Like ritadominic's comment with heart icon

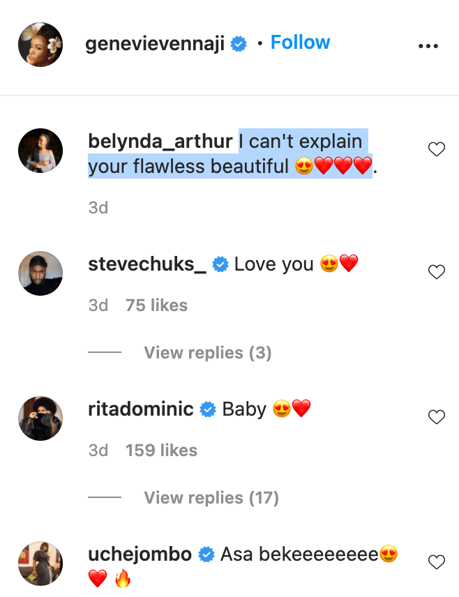tap(436, 417)
